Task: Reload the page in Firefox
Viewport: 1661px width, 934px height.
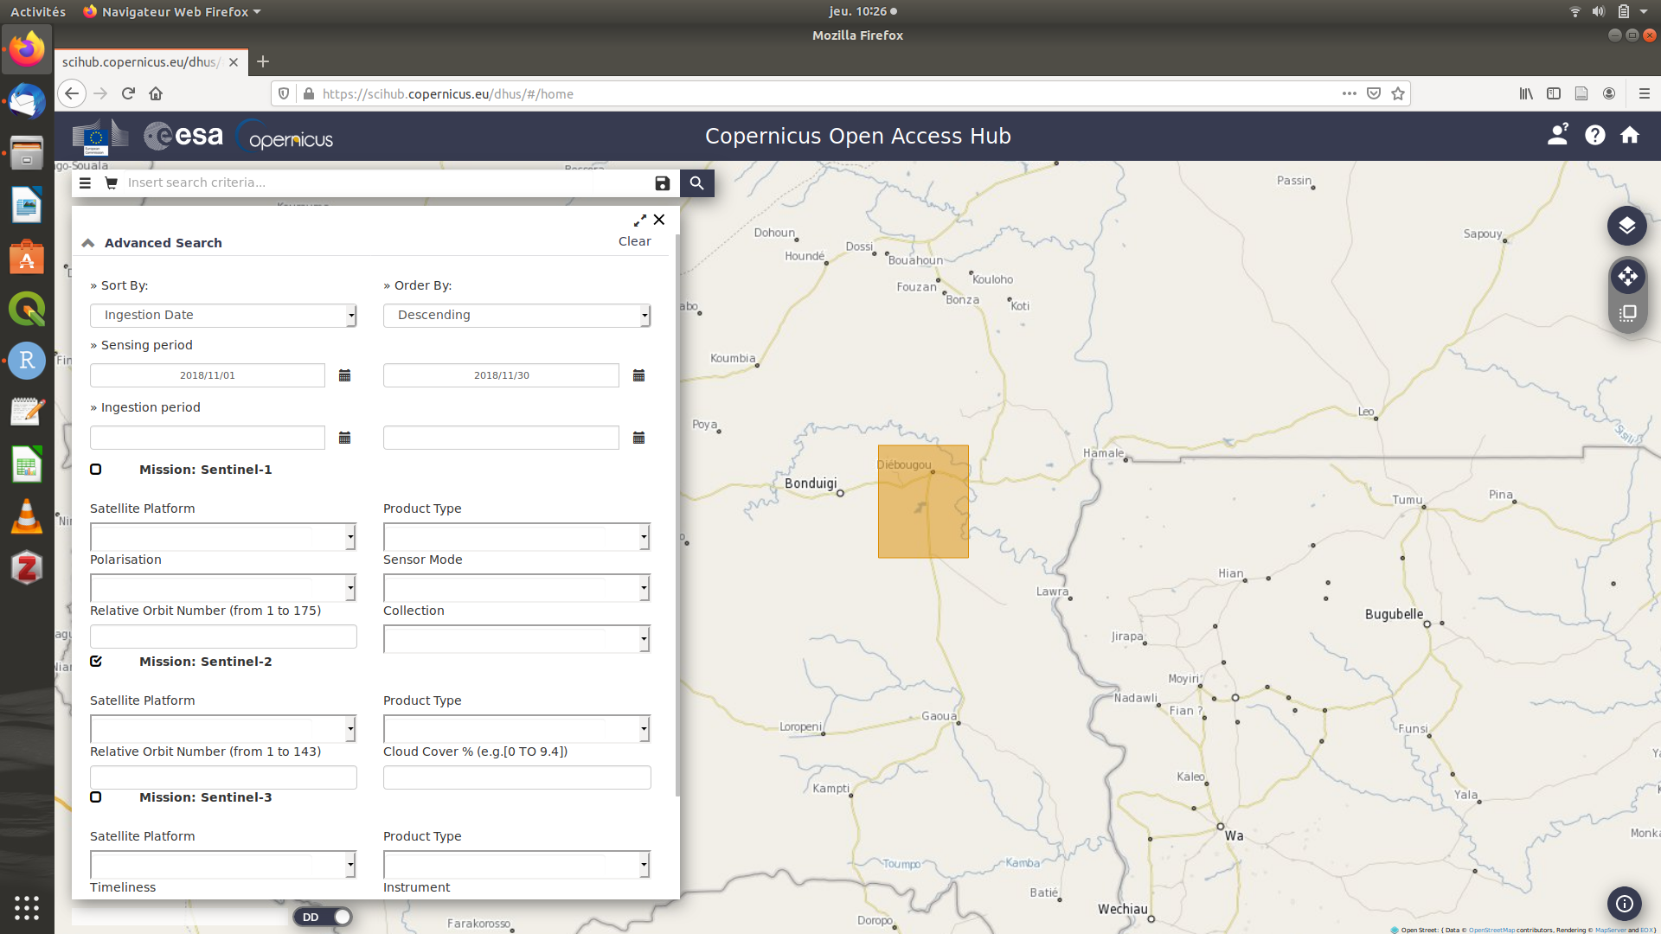Action: (128, 93)
